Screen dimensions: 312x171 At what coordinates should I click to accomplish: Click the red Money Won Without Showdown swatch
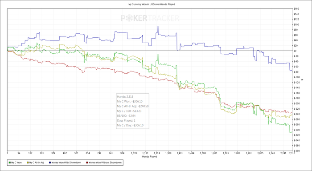coord(87,163)
